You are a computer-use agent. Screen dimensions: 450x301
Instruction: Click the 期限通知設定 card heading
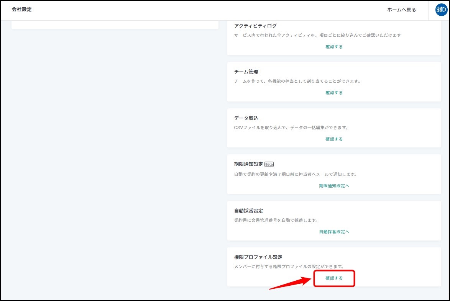pyautogui.click(x=248, y=164)
